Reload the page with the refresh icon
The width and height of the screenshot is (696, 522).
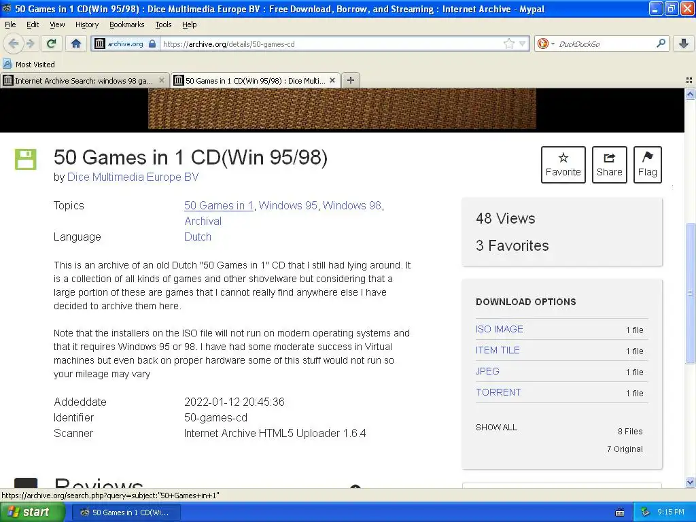(52, 43)
